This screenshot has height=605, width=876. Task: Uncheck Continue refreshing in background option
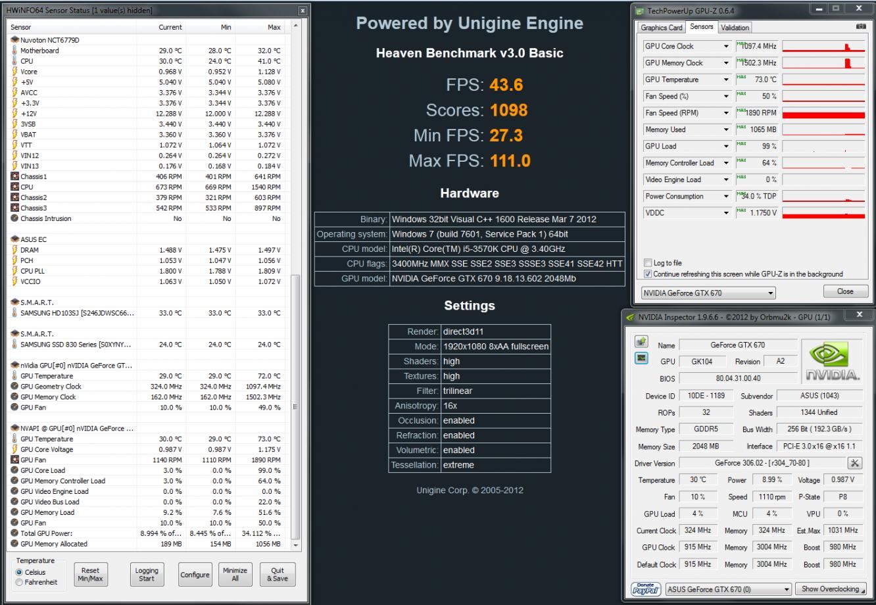pos(648,274)
